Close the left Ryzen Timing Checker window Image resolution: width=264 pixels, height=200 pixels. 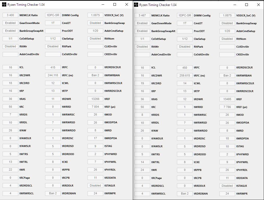[x=127, y=4]
